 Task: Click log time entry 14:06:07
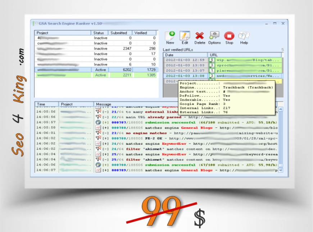click(x=46, y=170)
